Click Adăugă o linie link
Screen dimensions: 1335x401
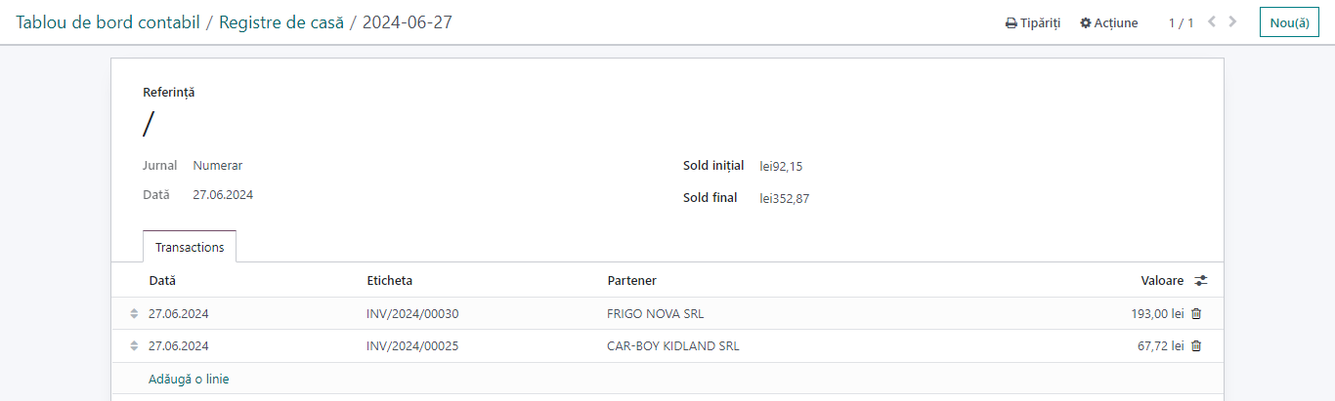point(189,379)
